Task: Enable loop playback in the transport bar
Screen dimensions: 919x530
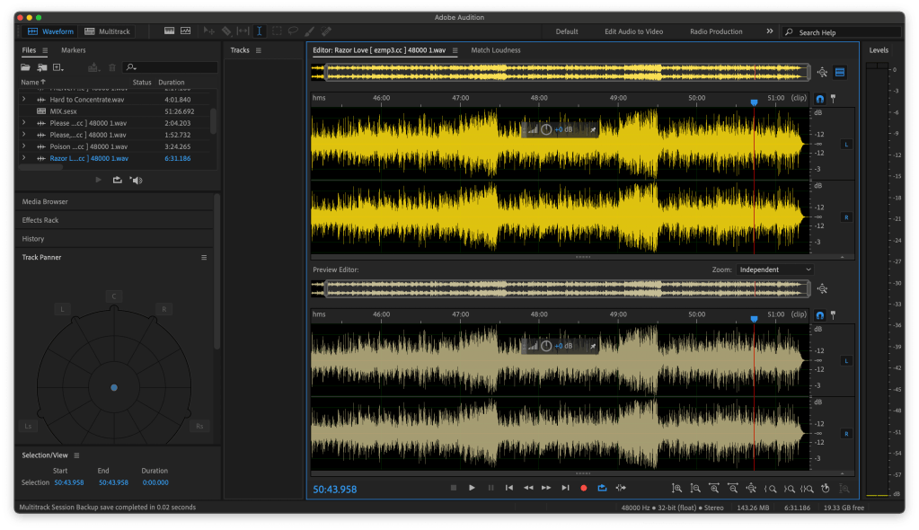Action: pos(603,488)
